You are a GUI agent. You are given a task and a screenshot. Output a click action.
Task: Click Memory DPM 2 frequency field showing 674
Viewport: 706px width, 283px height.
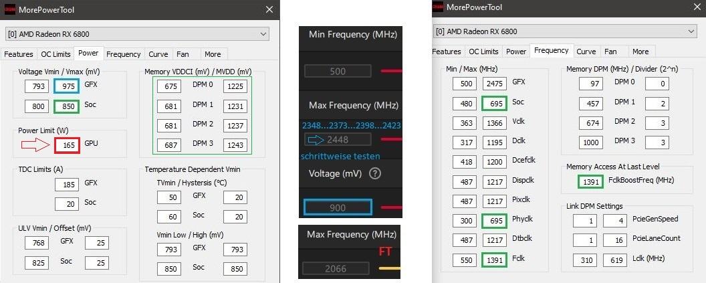click(591, 122)
